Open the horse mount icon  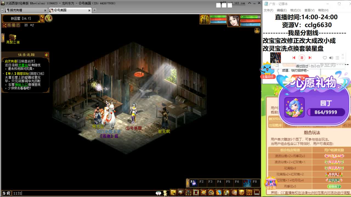[226, 192]
